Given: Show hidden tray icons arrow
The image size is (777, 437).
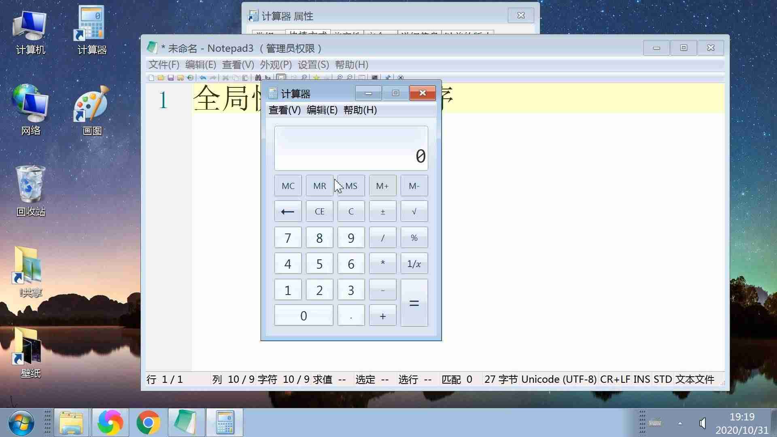Looking at the screenshot, I should tap(680, 423).
